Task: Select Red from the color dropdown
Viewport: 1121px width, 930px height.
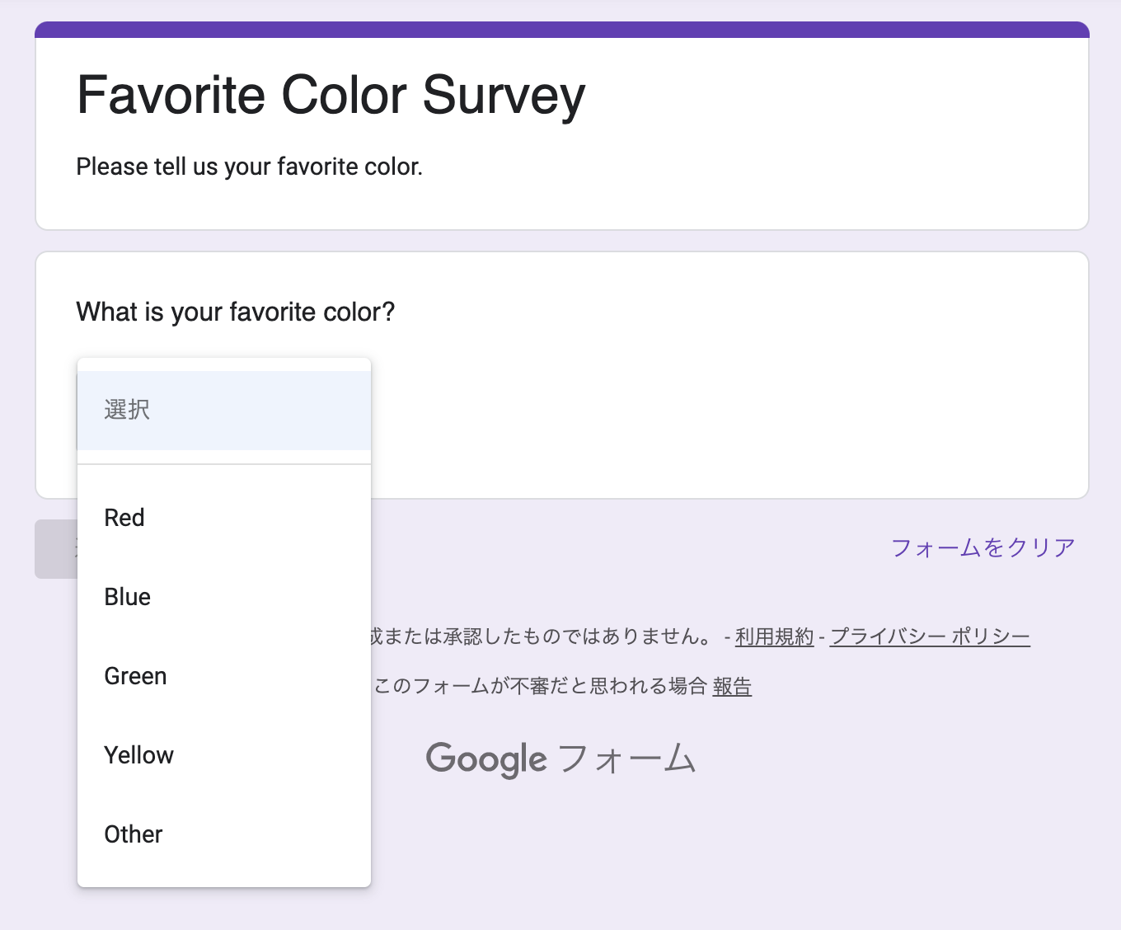Action: pos(124,518)
